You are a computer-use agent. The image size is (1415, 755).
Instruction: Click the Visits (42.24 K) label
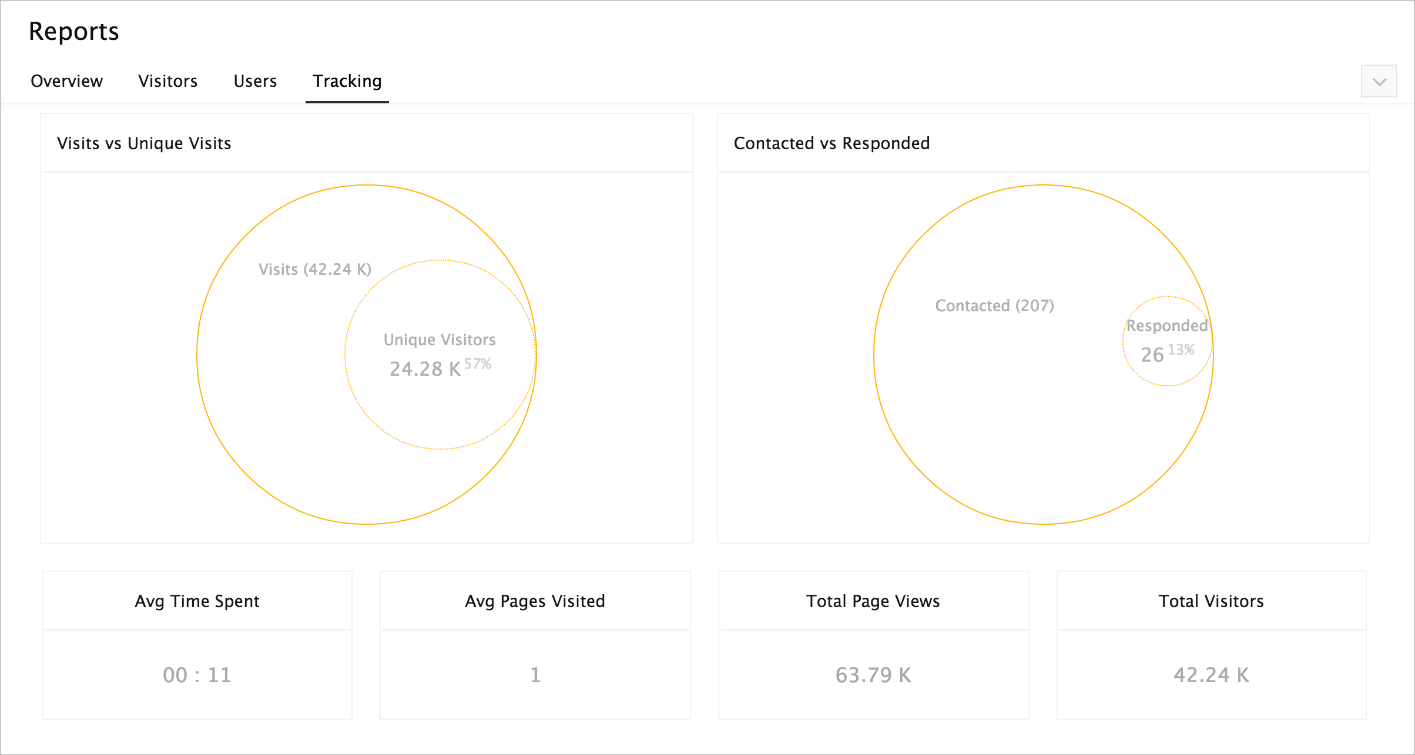click(x=315, y=269)
